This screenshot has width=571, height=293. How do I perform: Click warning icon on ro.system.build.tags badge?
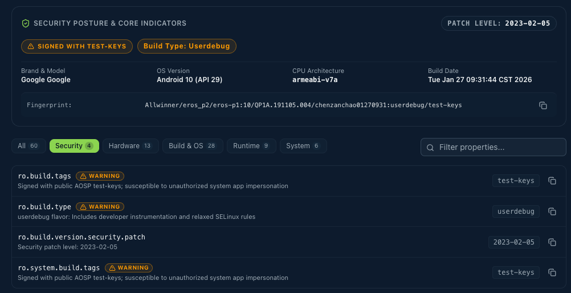[112, 268]
